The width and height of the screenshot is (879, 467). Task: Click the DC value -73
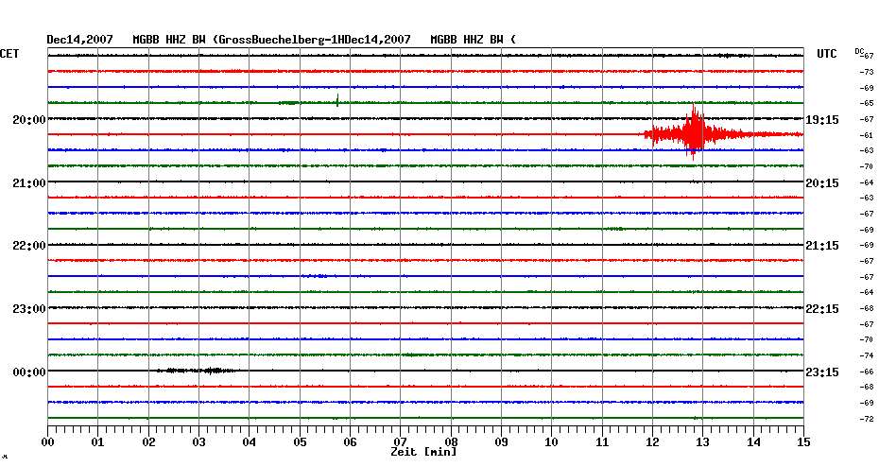click(867, 73)
